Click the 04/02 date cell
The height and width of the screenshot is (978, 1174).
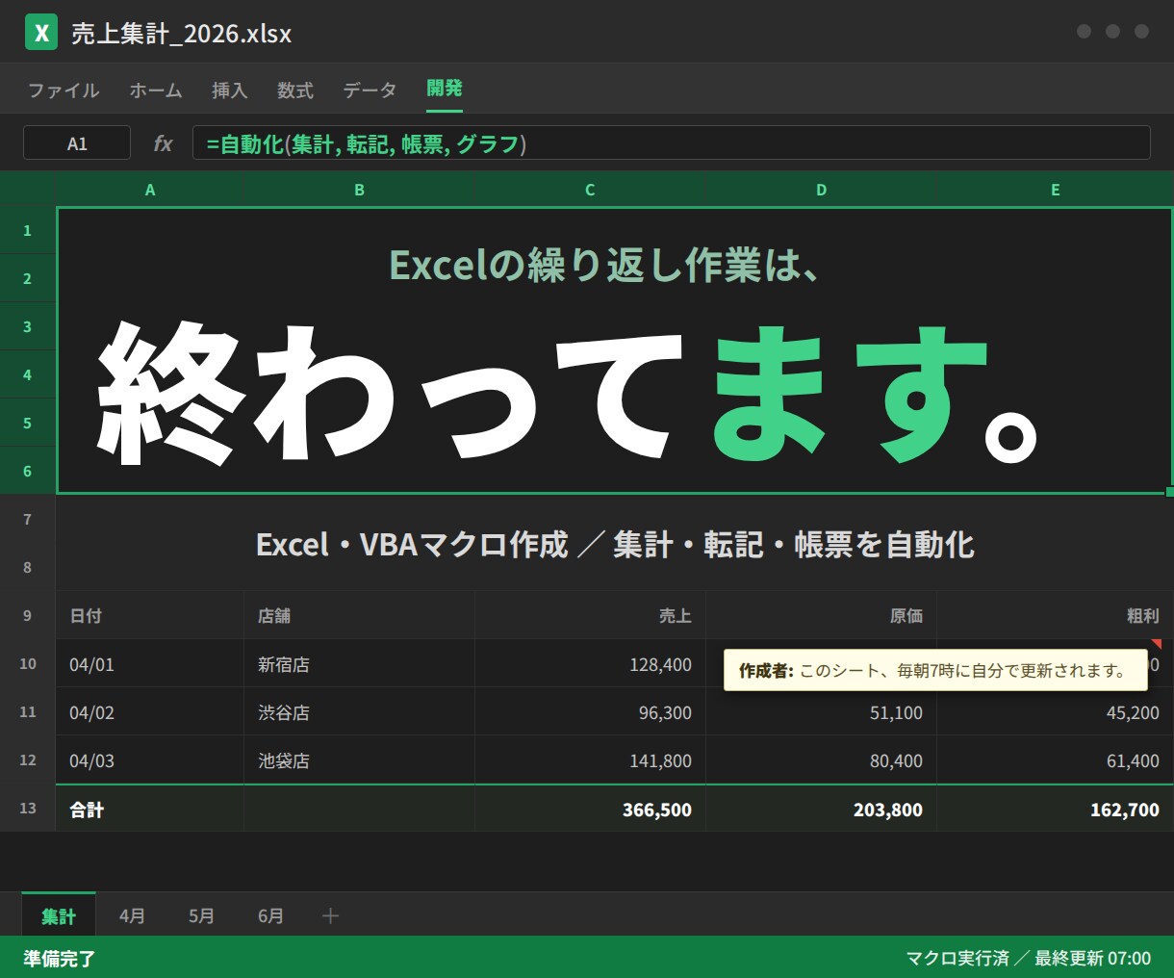[150, 711]
